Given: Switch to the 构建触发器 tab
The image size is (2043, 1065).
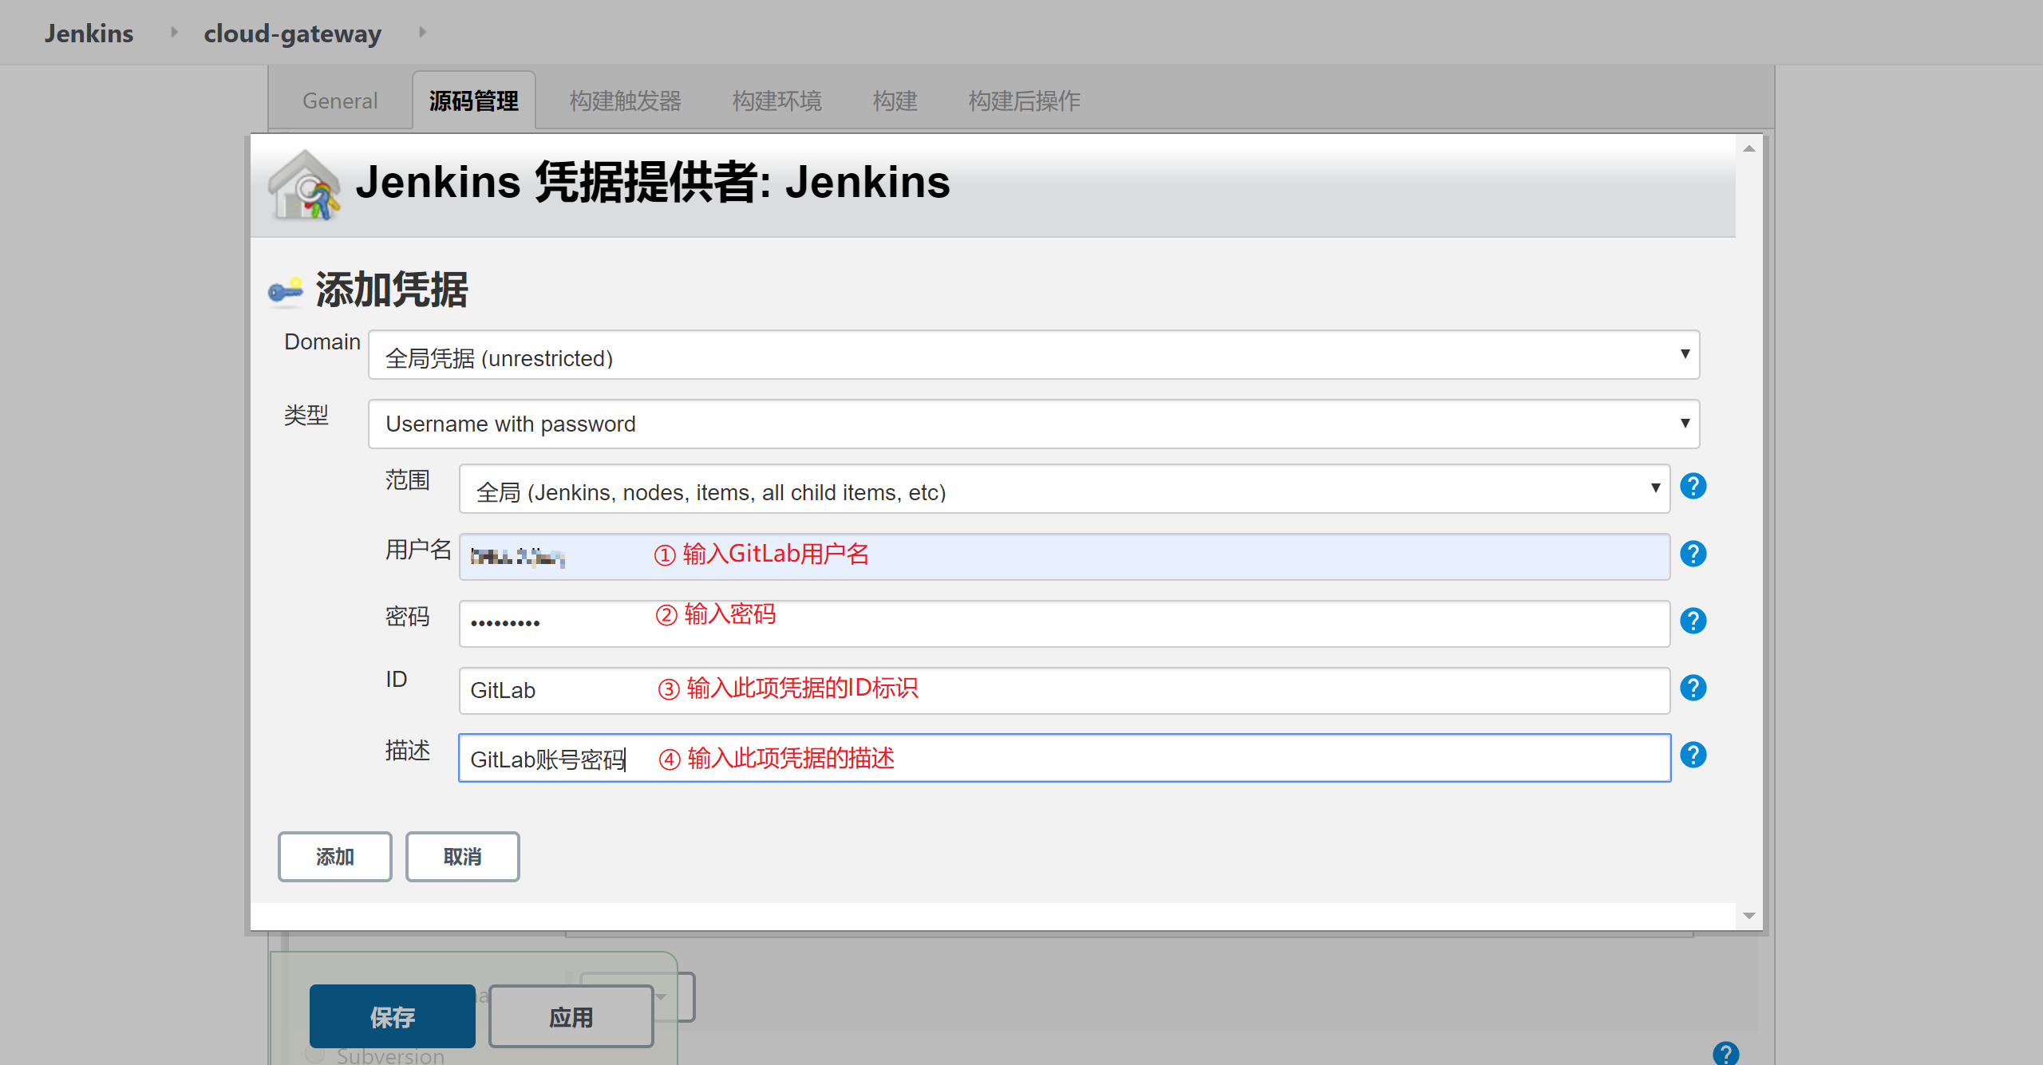Looking at the screenshot, I should [625, 101].
